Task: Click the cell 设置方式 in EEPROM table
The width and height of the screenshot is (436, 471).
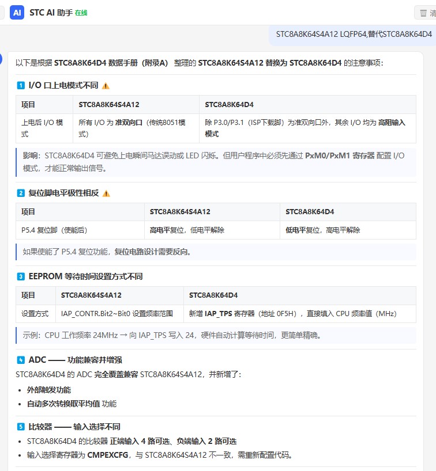Action: click(x=36, y=314)
